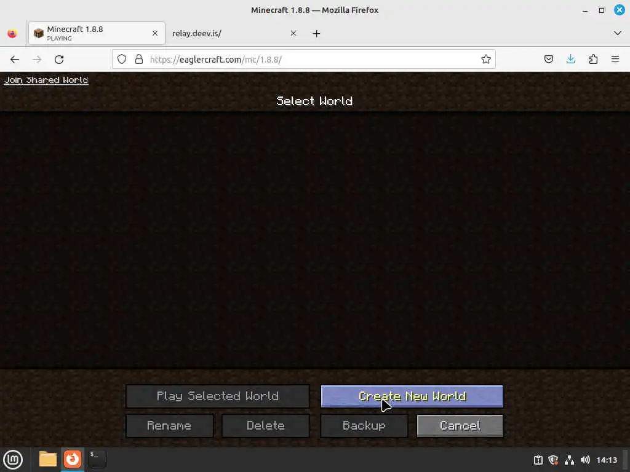Open file manager from taskbar

[48, 459]
